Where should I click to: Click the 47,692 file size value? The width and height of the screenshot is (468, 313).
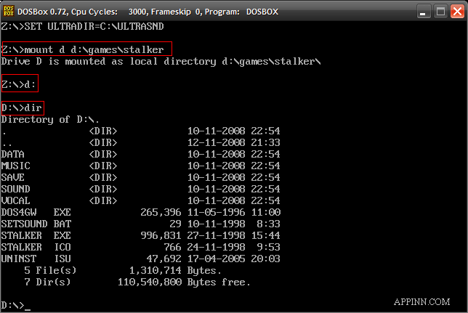coord(164,259)
